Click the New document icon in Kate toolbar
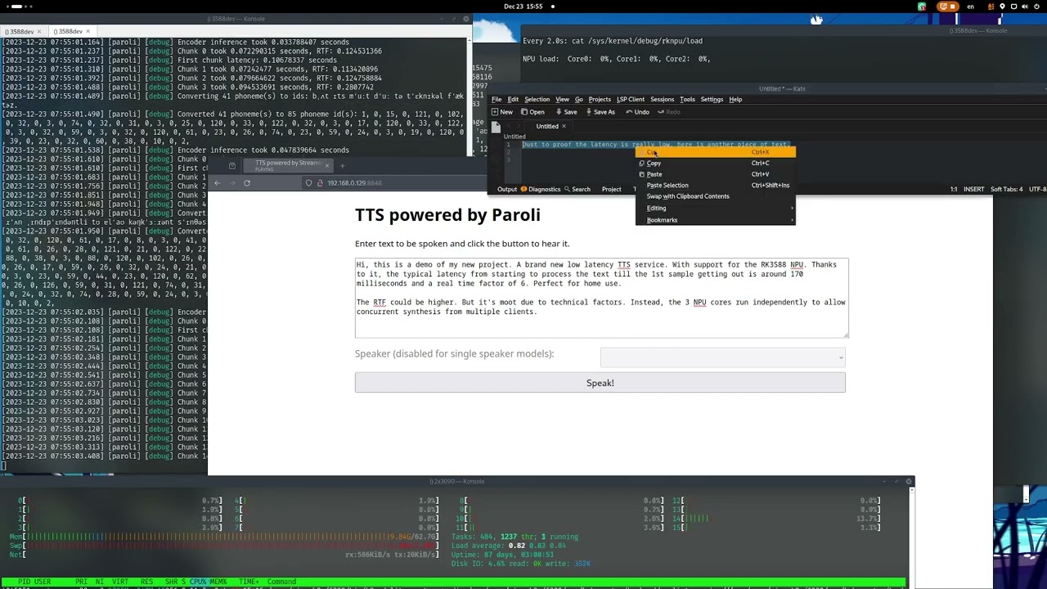Screen dimensions: 1047x589 coord(495,112)
